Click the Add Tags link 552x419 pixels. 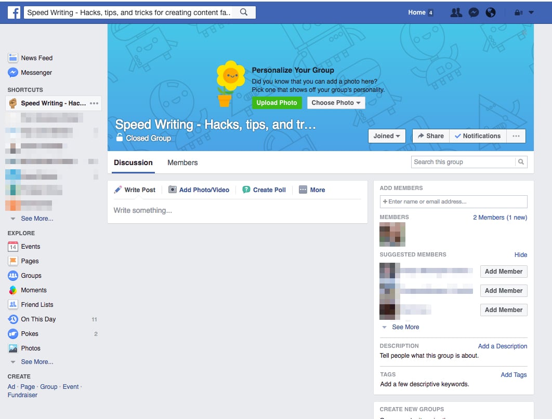tap(514, 375)
